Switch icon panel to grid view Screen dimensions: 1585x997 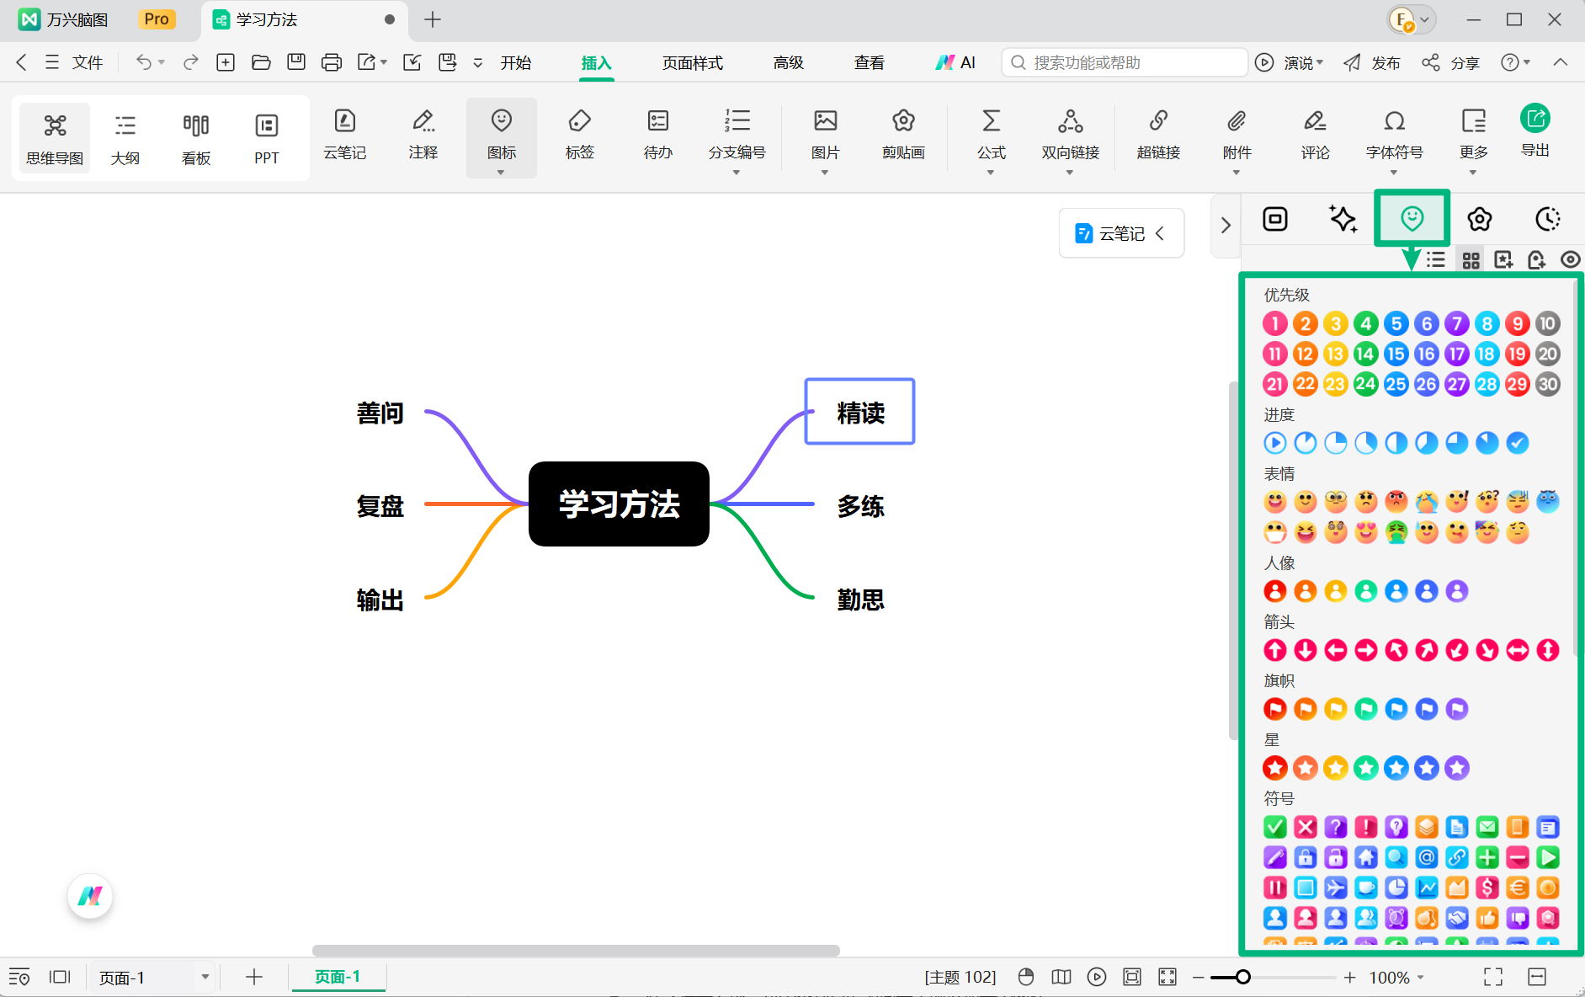click(x=1471, y=260)
